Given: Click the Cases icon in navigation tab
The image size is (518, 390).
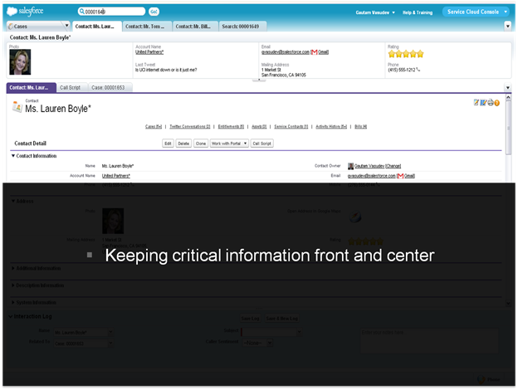Looking at the screenshot, I should pos(11,26).
